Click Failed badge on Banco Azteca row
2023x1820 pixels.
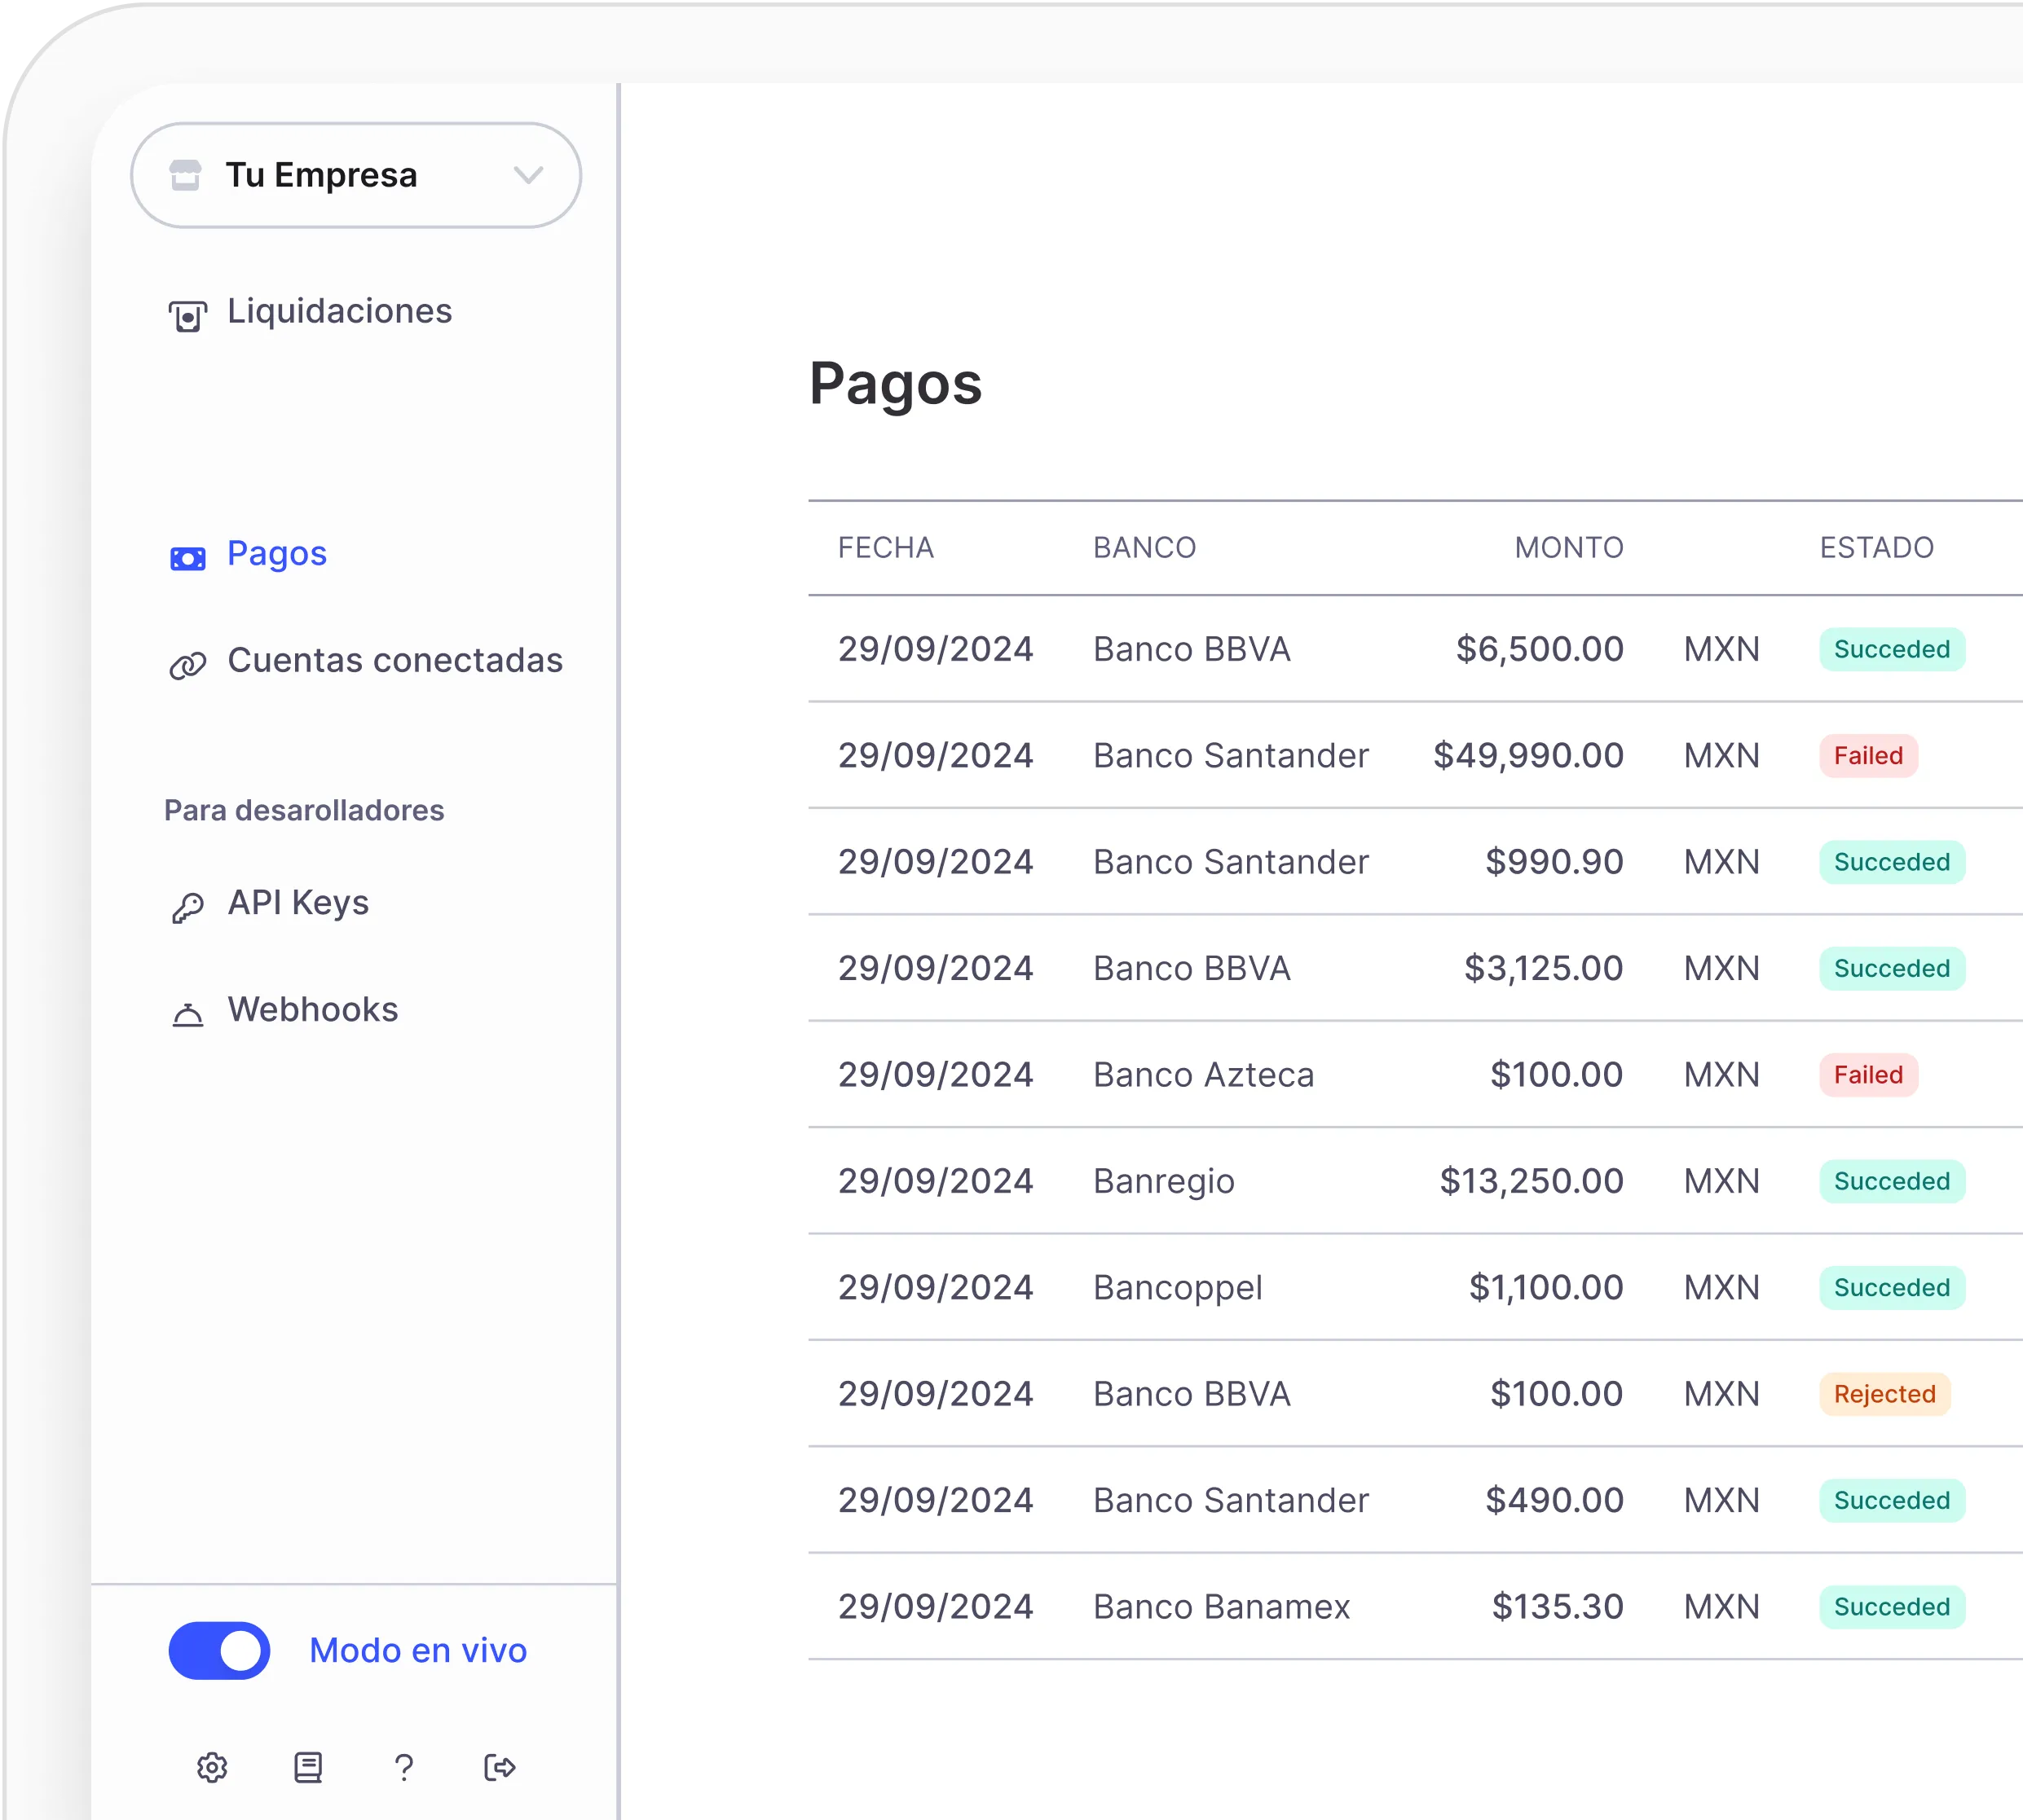click(1867, 1074)
